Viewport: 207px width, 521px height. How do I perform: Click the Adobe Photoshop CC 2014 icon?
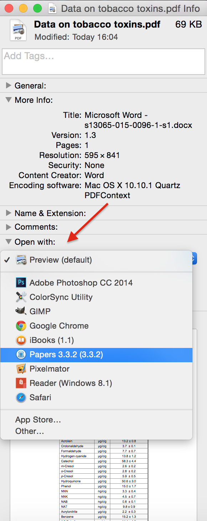[21, 283]
